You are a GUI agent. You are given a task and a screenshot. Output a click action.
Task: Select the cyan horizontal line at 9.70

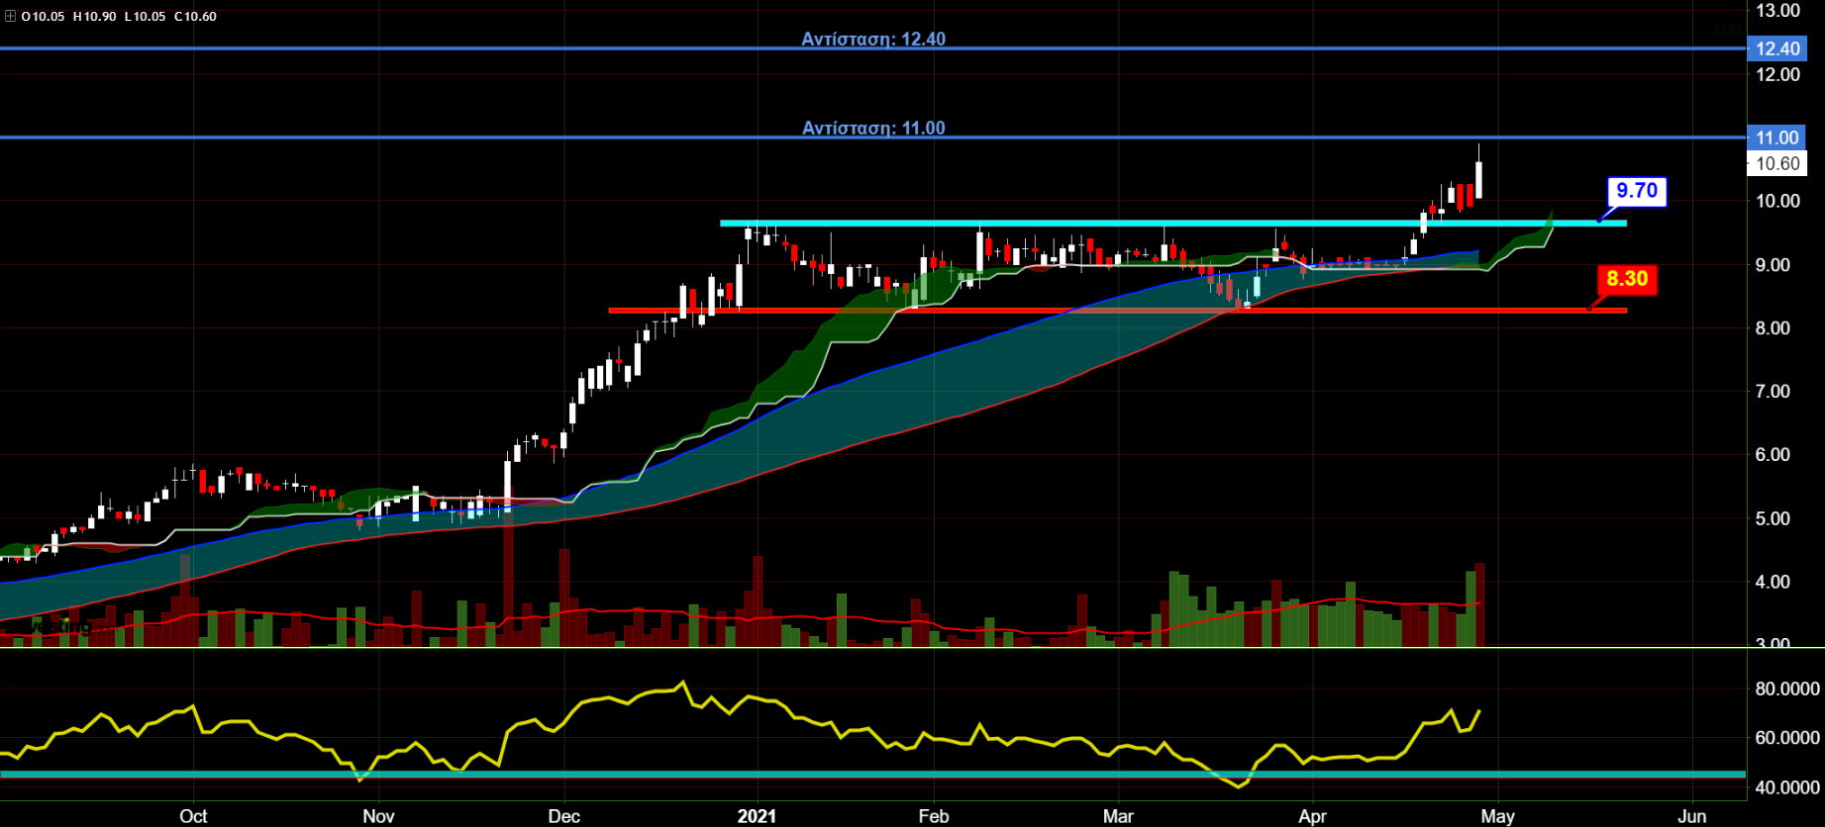click(x=1089, y=224)
